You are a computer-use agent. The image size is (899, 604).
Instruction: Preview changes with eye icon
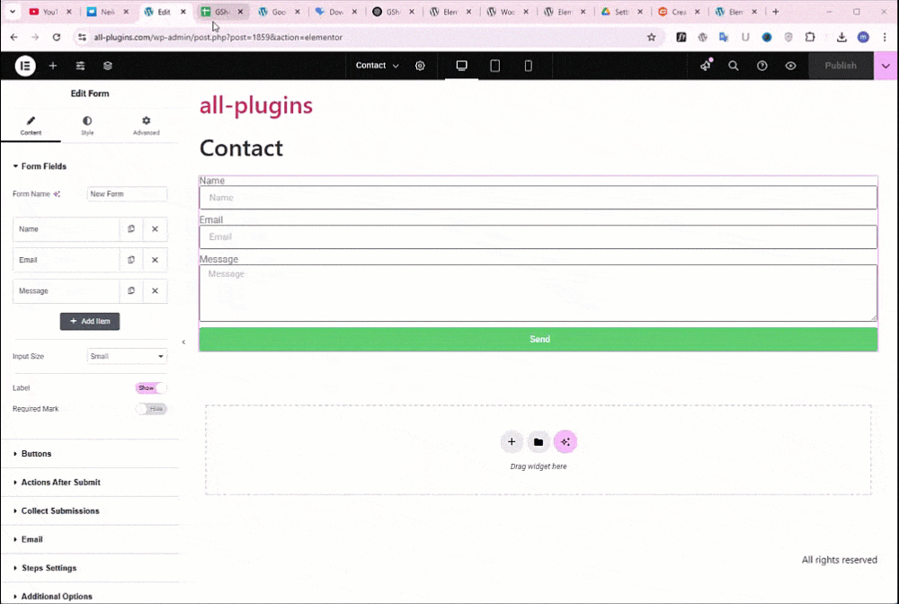click(x=790, y=66)
